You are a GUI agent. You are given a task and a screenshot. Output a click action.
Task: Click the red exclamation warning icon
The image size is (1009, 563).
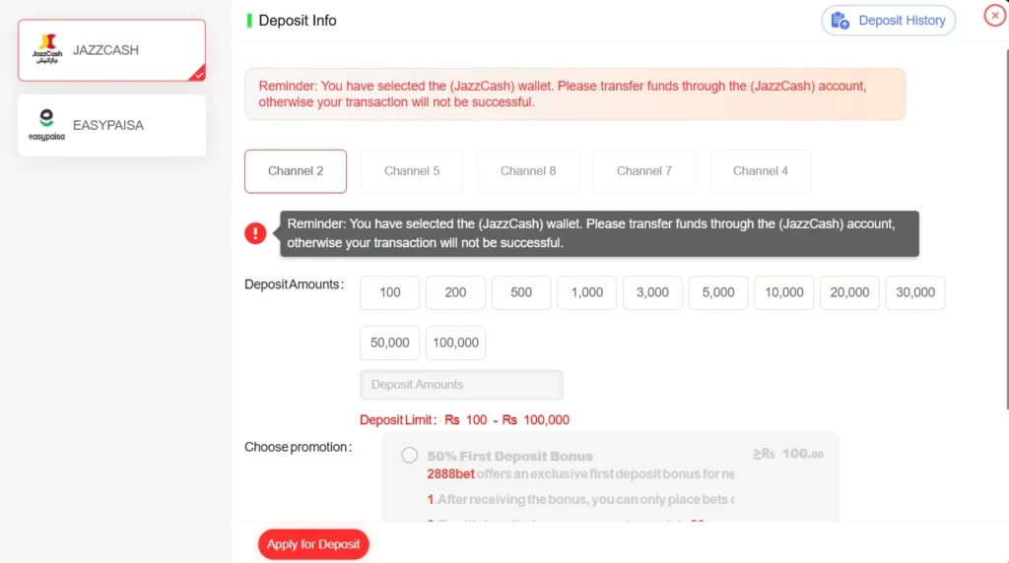[255, 233]
